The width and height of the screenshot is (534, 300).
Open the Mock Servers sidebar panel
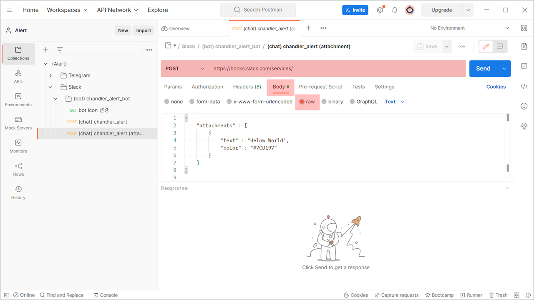[x=18, y=123]
